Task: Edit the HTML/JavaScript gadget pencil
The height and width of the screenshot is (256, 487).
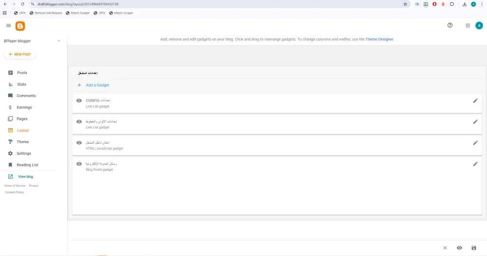Action: click(x=475, y=143)
